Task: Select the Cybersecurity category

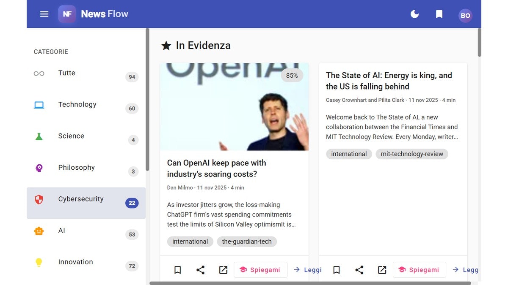Action: tap(86, 203)
